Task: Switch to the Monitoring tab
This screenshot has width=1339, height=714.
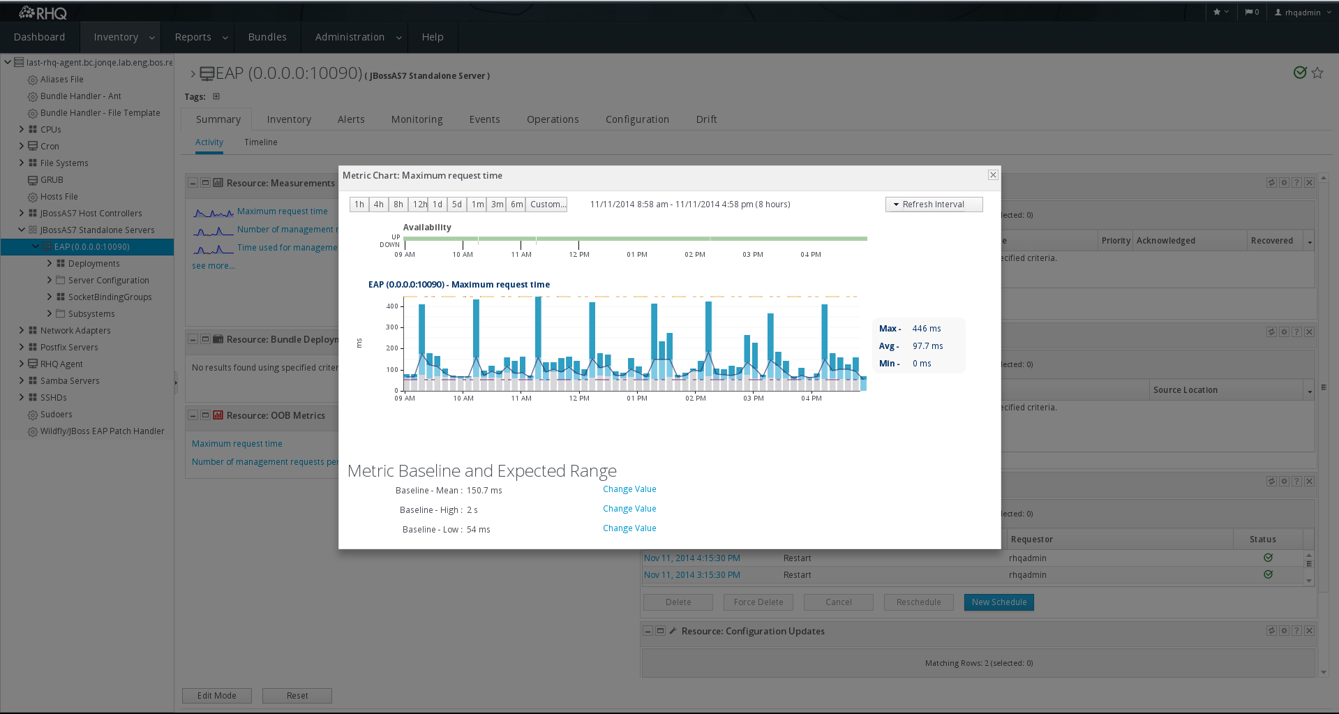Action: click(417, 119)
